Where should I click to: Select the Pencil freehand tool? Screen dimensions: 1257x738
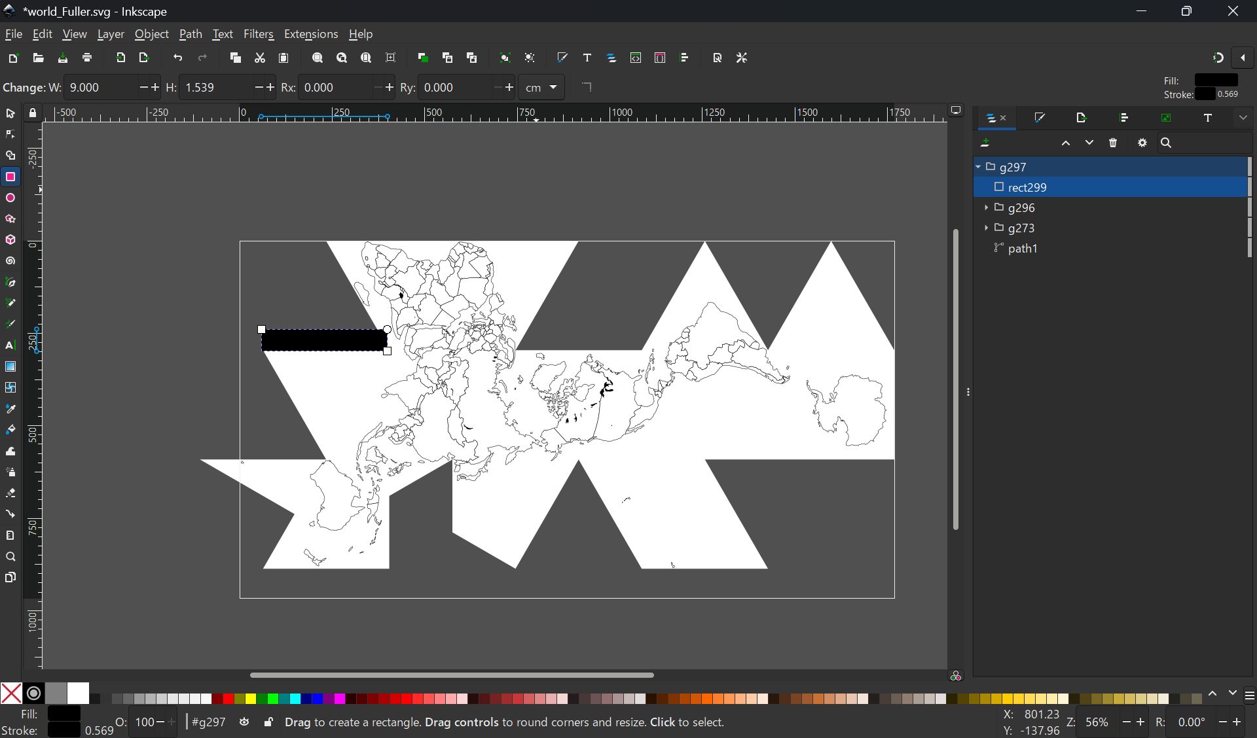point(10,303)
